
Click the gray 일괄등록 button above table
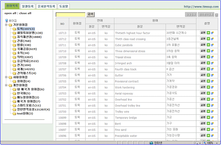tap(191, 14)
